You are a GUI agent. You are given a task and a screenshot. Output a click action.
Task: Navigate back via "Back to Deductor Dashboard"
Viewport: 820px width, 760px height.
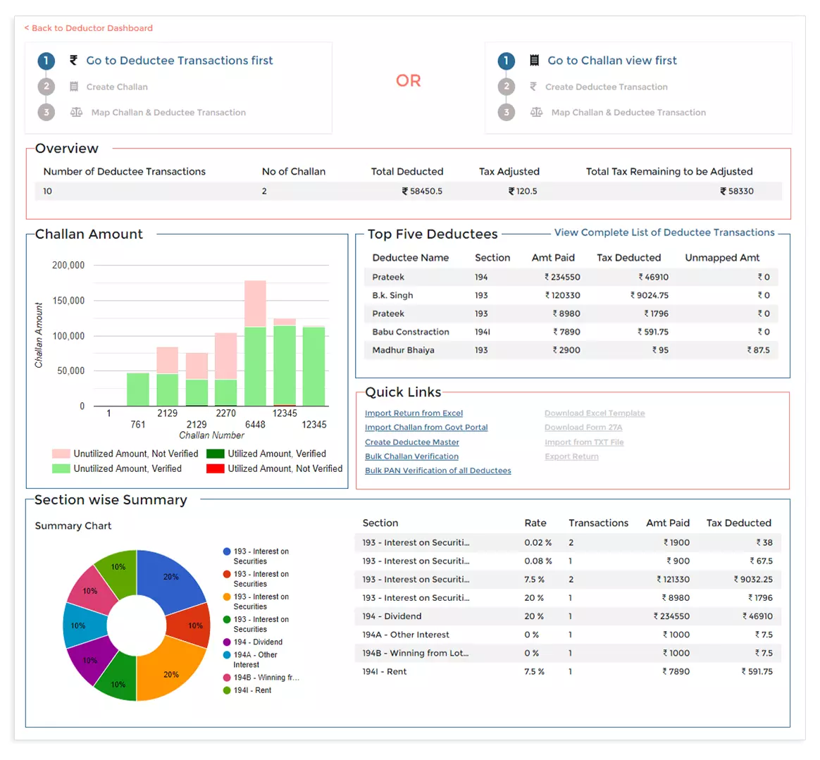tap(88, 28)
